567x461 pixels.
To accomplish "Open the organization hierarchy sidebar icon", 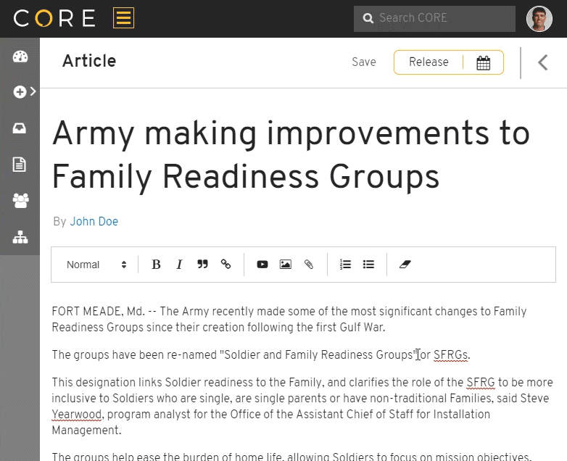I will 20,237.
